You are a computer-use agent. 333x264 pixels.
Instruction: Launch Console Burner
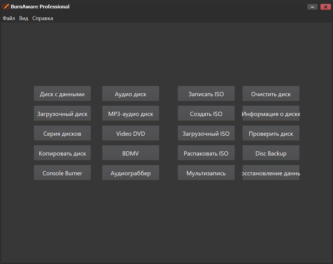(x=62, y=173)
